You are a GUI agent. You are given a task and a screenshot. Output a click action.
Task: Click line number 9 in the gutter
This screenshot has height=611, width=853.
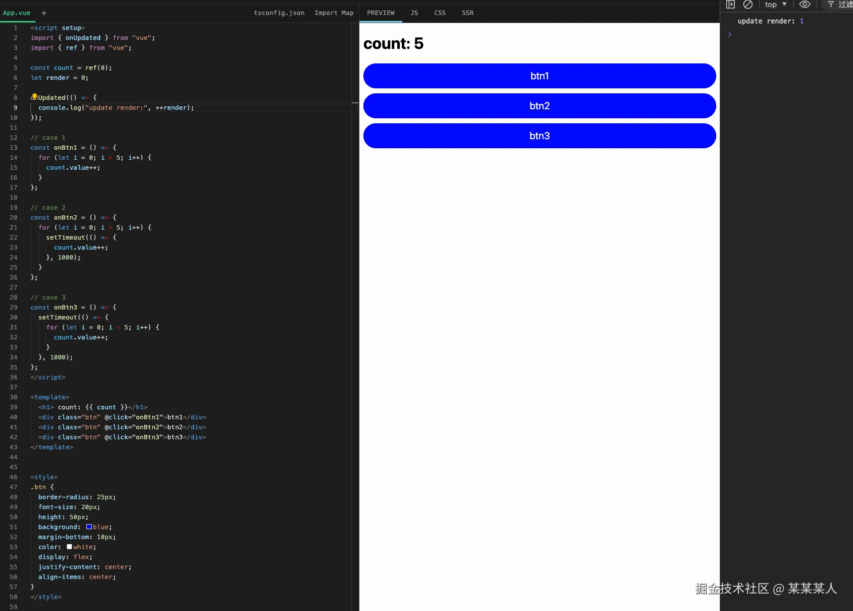pos(15,108)
